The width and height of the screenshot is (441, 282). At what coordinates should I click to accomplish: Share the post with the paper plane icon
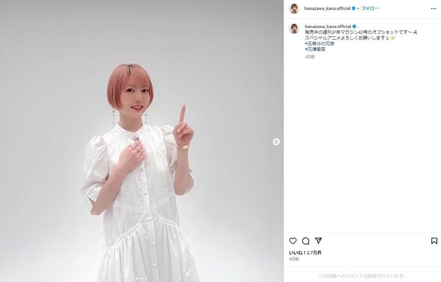point(318,241)
